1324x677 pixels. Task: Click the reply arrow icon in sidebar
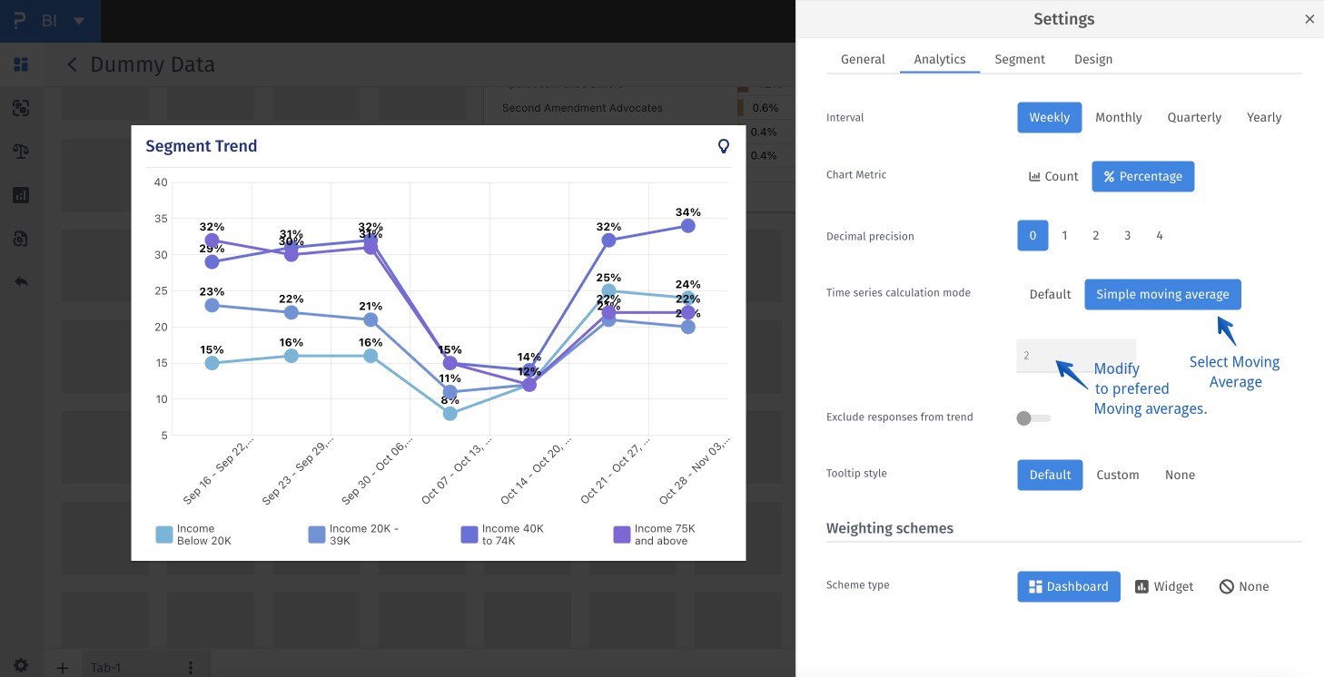(21, 281)
